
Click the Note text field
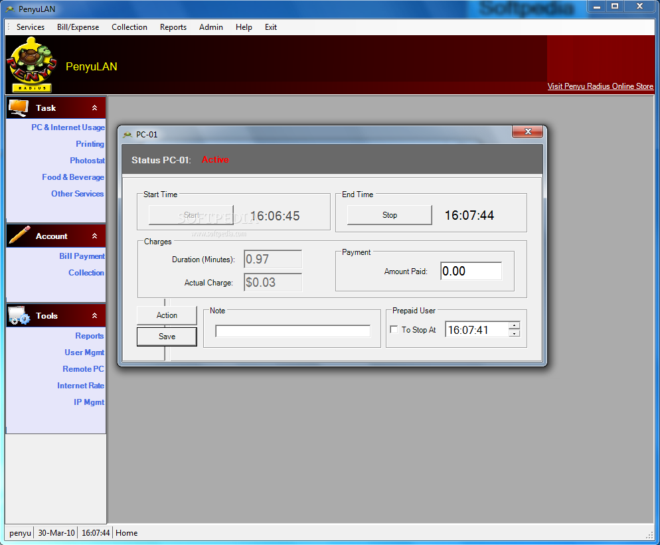coord(293,331)
